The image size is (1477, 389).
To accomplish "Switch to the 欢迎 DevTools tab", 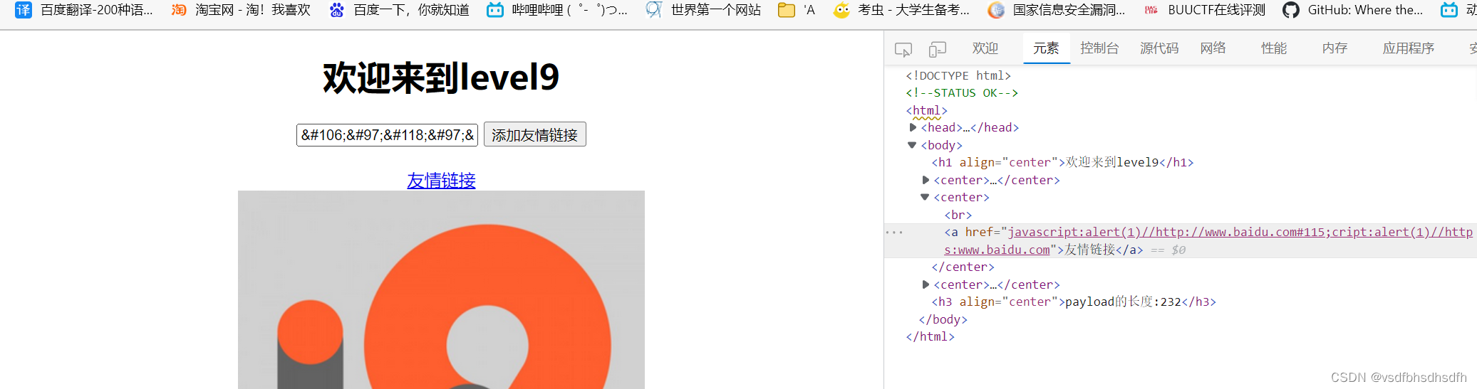I will 985,48.
